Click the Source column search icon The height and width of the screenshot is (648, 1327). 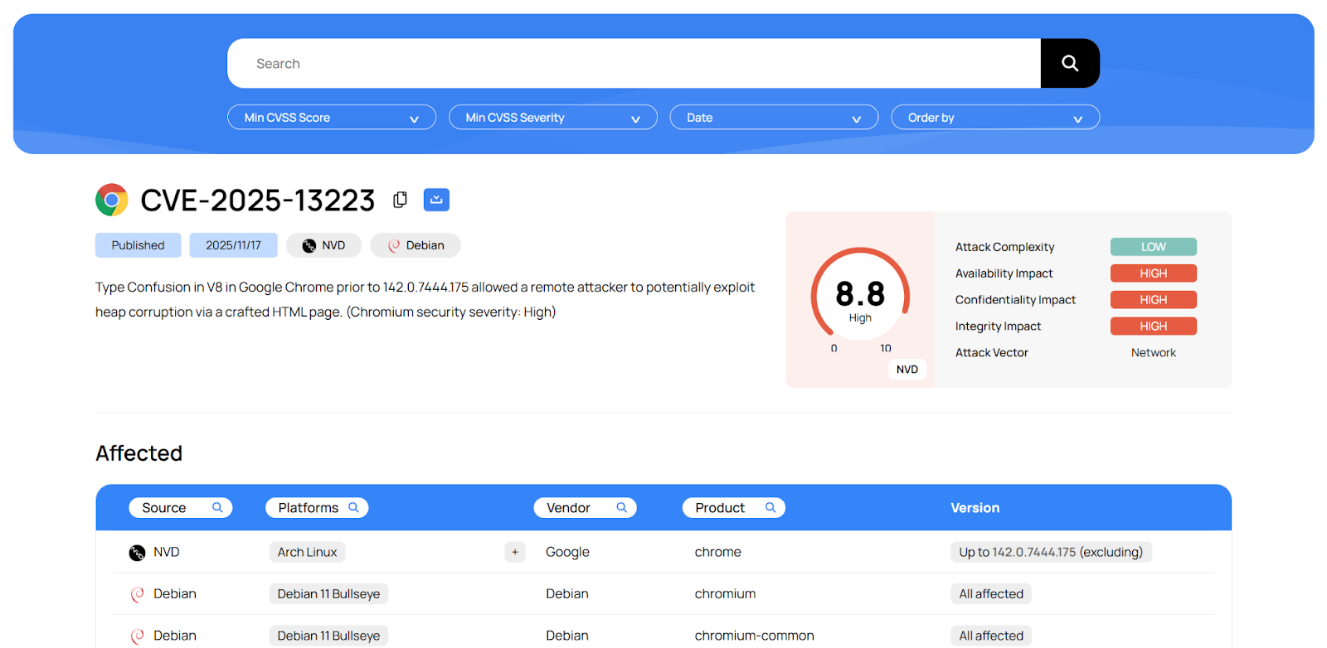tap(217, 507)
